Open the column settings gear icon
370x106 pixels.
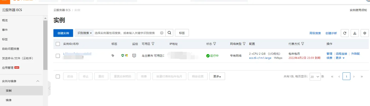pyautogui.click(x=365, y=33)
